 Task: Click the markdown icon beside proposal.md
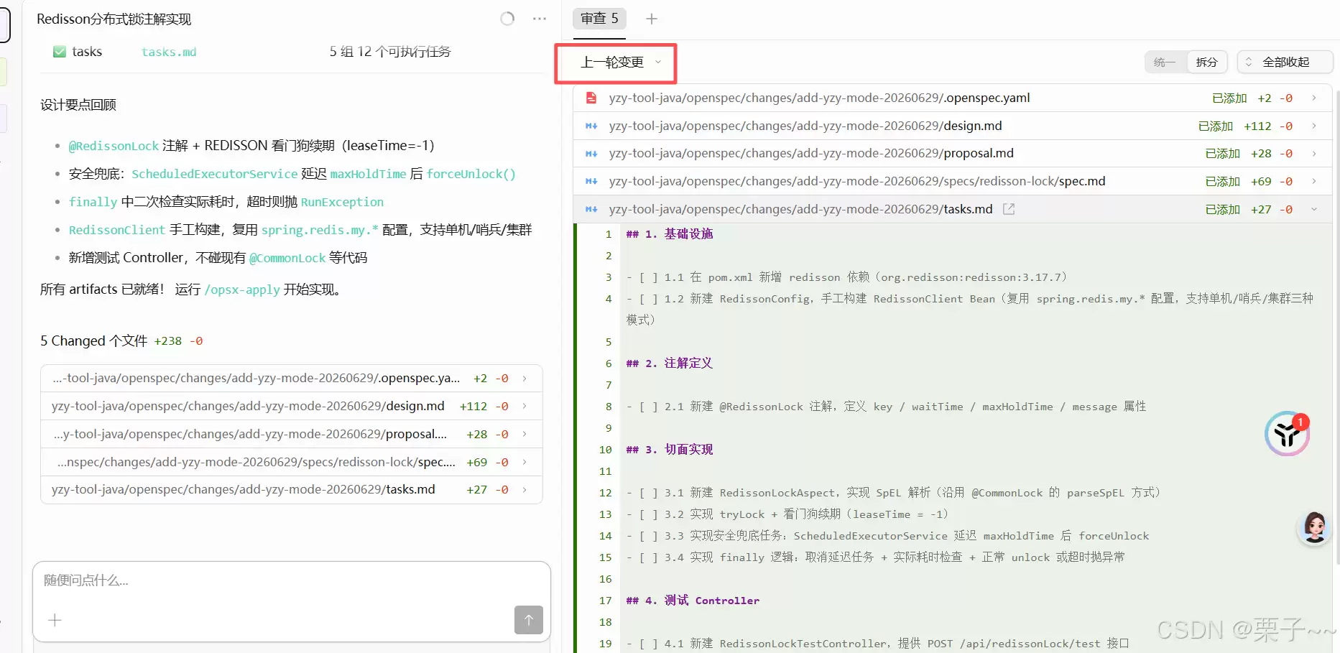(591, 154)
